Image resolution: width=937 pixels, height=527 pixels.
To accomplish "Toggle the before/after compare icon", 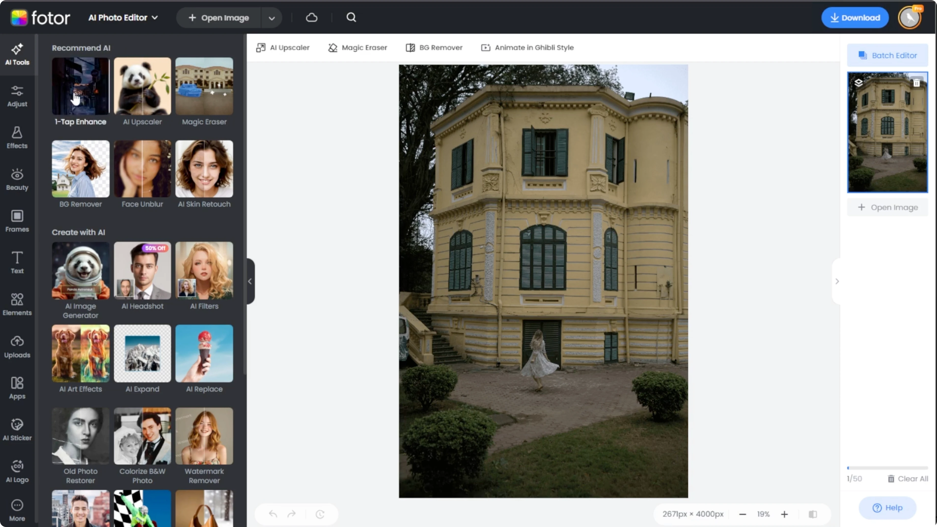I will pyautogui.click(x=812, y=514).
